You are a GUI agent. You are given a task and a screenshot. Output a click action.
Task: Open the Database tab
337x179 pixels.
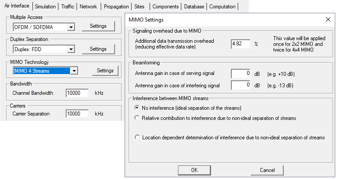tap(194, 7)
